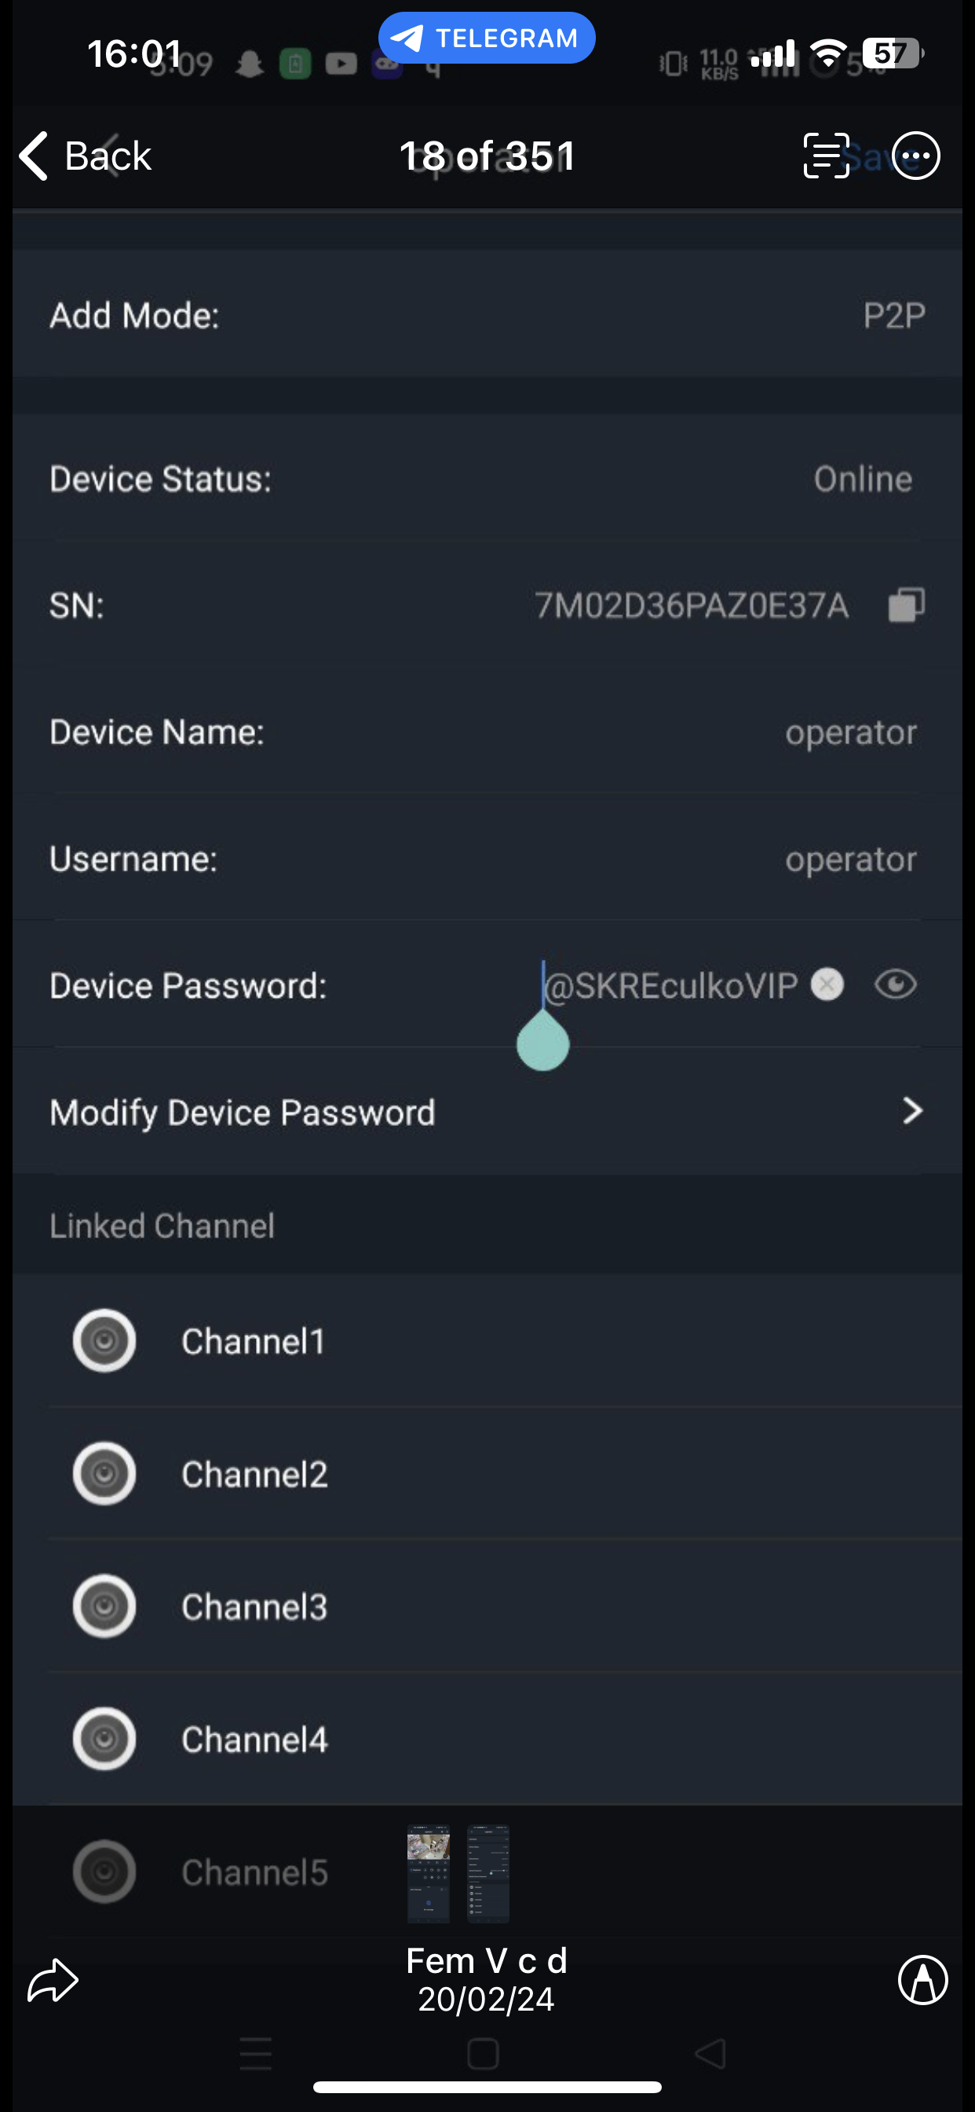The height and width of the screenshot is (2112, 975).
Task: Tap the Device Name operator field
Action: click(x=850, y=732)
